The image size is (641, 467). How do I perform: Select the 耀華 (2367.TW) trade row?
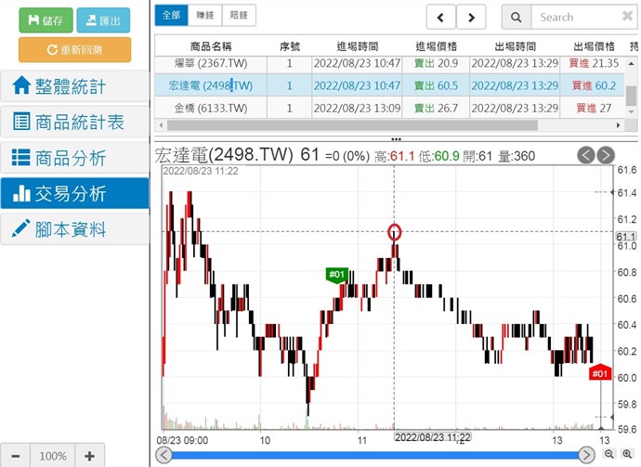coord(389,63)
